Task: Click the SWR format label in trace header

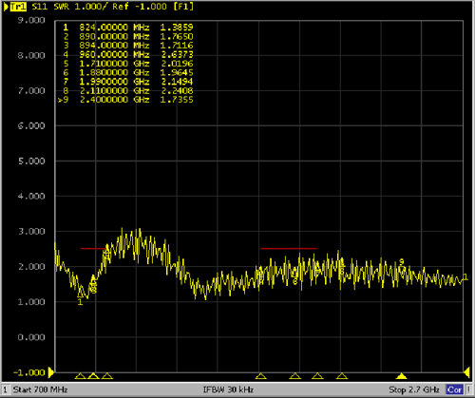Action: [61, 7]
